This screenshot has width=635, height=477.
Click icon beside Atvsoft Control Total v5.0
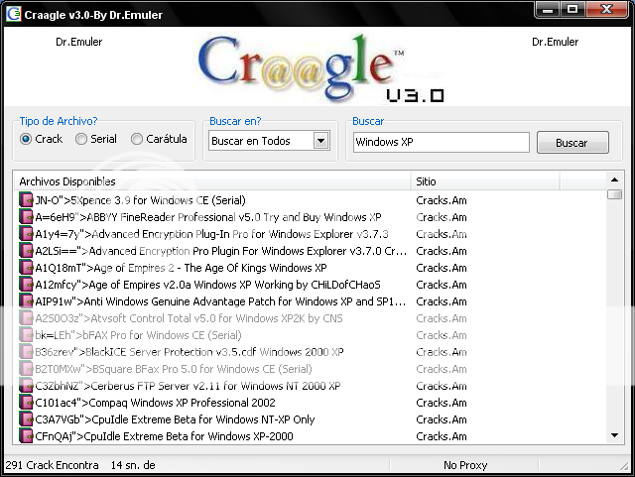[26, 318]
